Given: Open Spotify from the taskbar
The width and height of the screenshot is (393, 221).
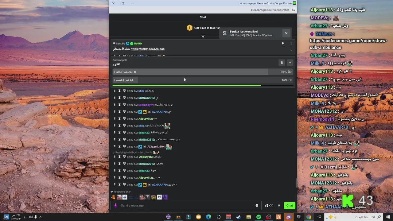Looking at the screenshot, I should pos(259,217).
